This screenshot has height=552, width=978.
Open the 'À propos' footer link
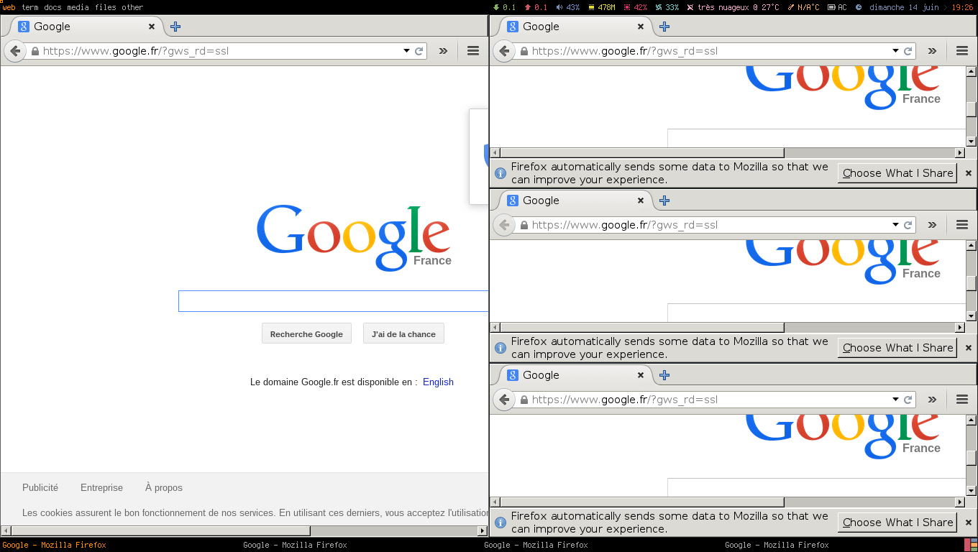(164, 487)
